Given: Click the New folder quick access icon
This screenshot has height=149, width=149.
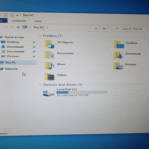Looking at the screenshot, I should tap(12, 15).
